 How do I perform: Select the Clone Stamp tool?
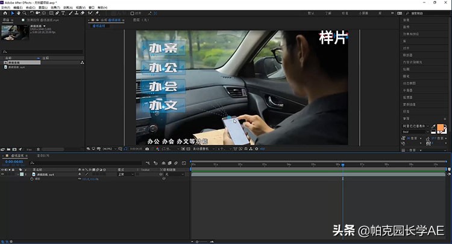77,13
